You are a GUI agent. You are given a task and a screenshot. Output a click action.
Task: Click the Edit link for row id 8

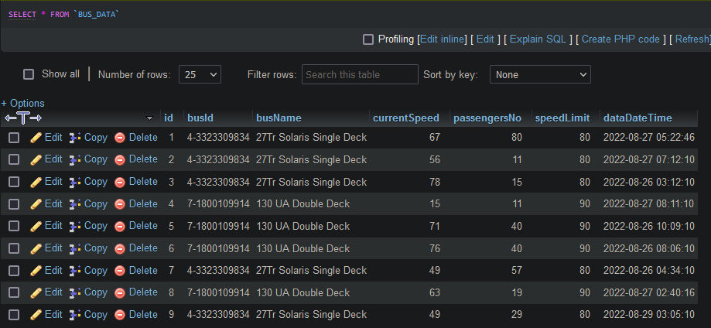click(53, 292)
